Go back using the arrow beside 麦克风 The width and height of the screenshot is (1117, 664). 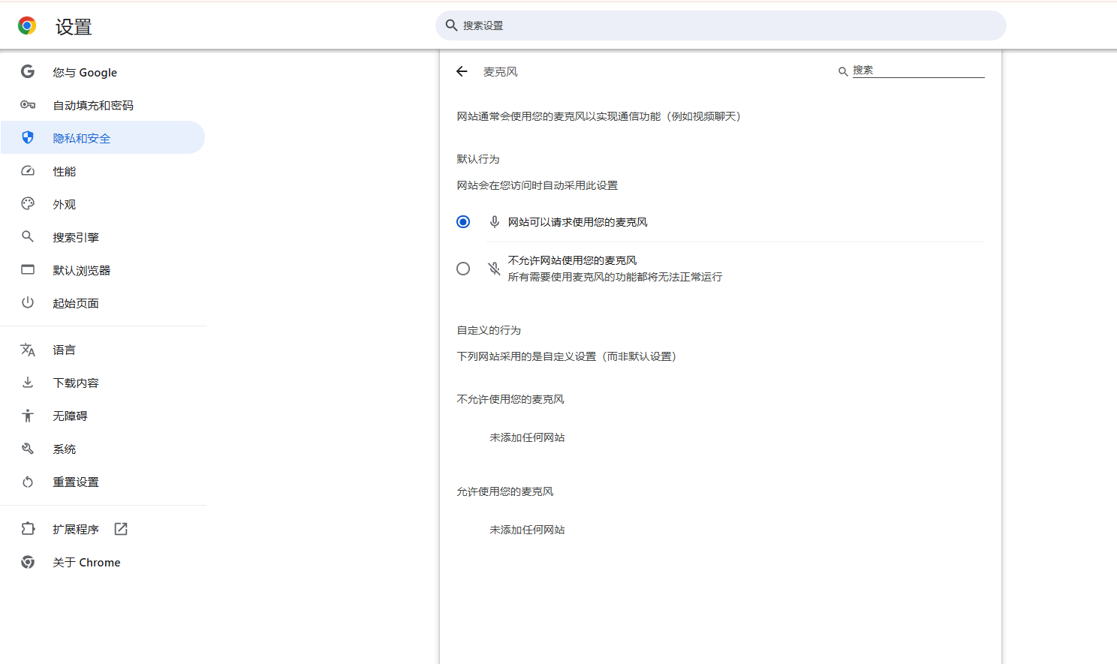462,71
